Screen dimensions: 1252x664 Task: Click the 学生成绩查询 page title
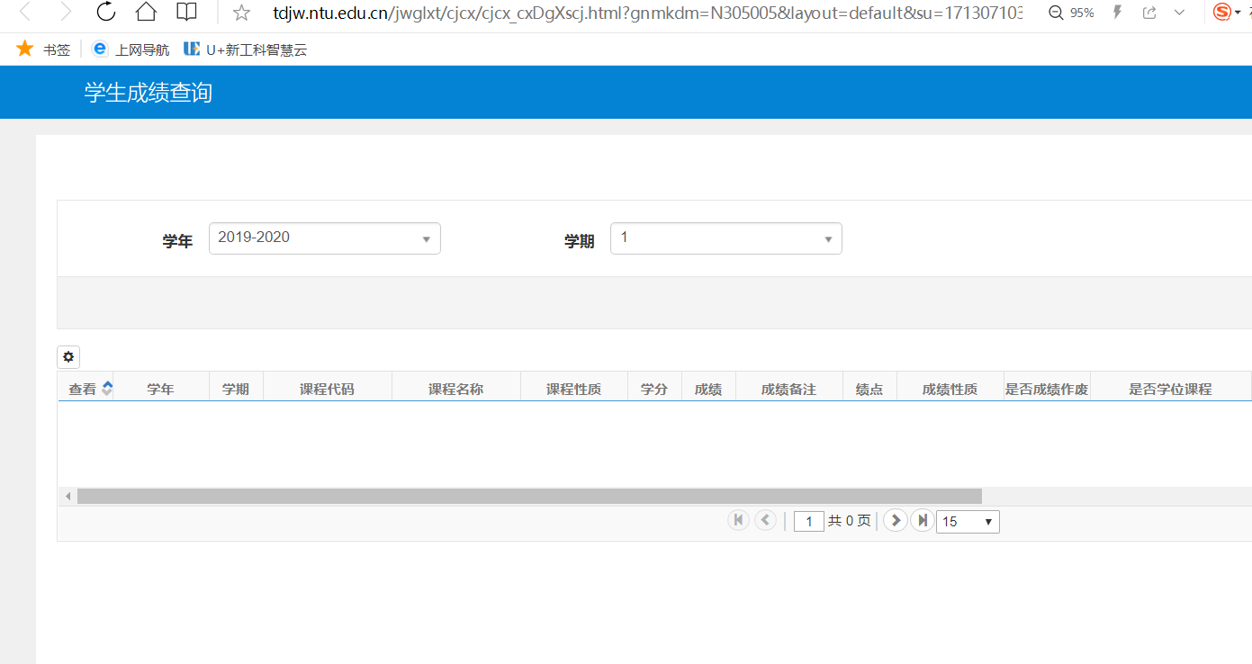tap(149, 93)
